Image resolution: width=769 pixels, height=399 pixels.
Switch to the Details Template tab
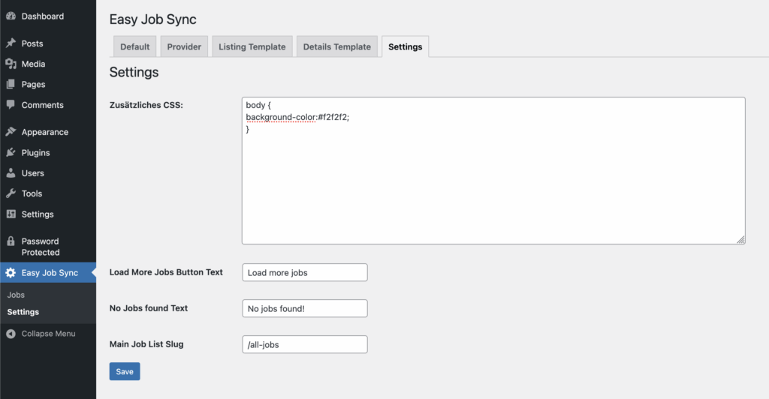(337, 46)
